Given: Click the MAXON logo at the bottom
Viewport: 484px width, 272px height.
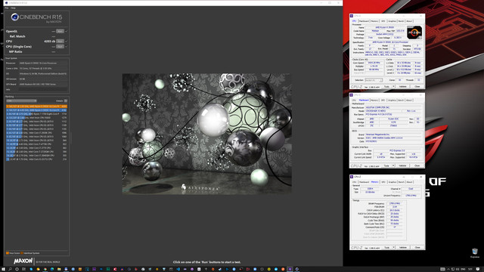Looking at the screenshot, I should 23,261.
